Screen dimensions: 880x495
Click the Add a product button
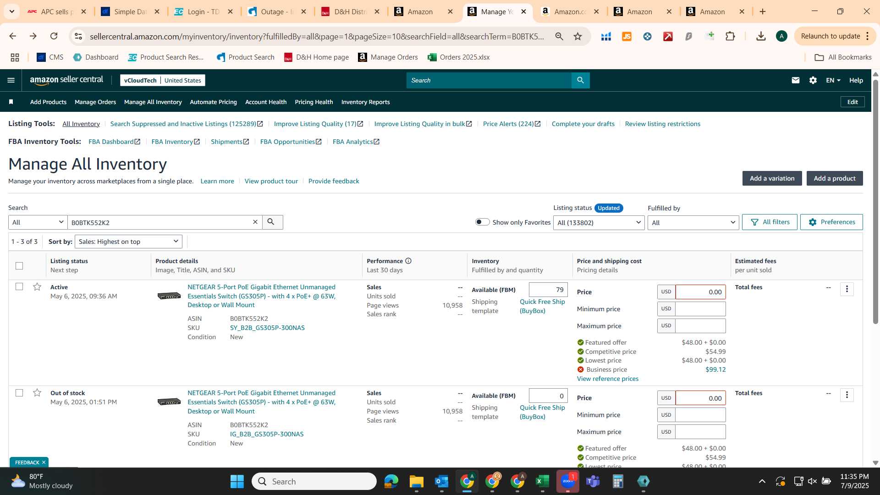835,178
